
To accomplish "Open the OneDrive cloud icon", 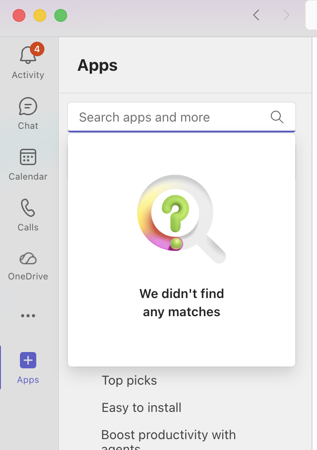I will [28, 259].
